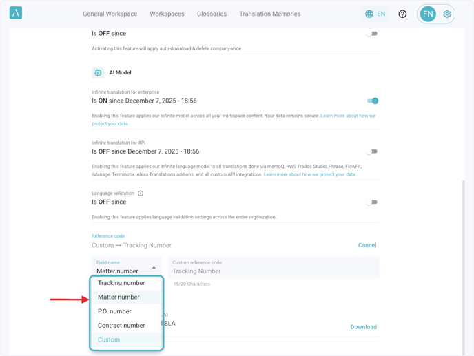Image resolution: width=474 pixels, height=356 pixels.
Task: Collapse the Field name dropdown
Action: pos(154,268)
